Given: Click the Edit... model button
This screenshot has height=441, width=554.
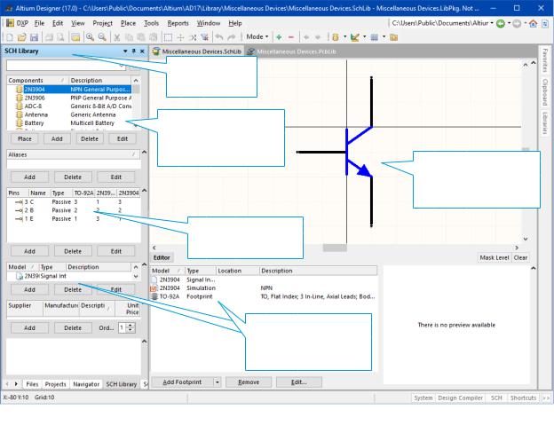Looking at the screenshot, I should 299,382.
